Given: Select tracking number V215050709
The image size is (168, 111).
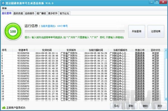Looking at the screenshot, I should (x=23, y=53).
